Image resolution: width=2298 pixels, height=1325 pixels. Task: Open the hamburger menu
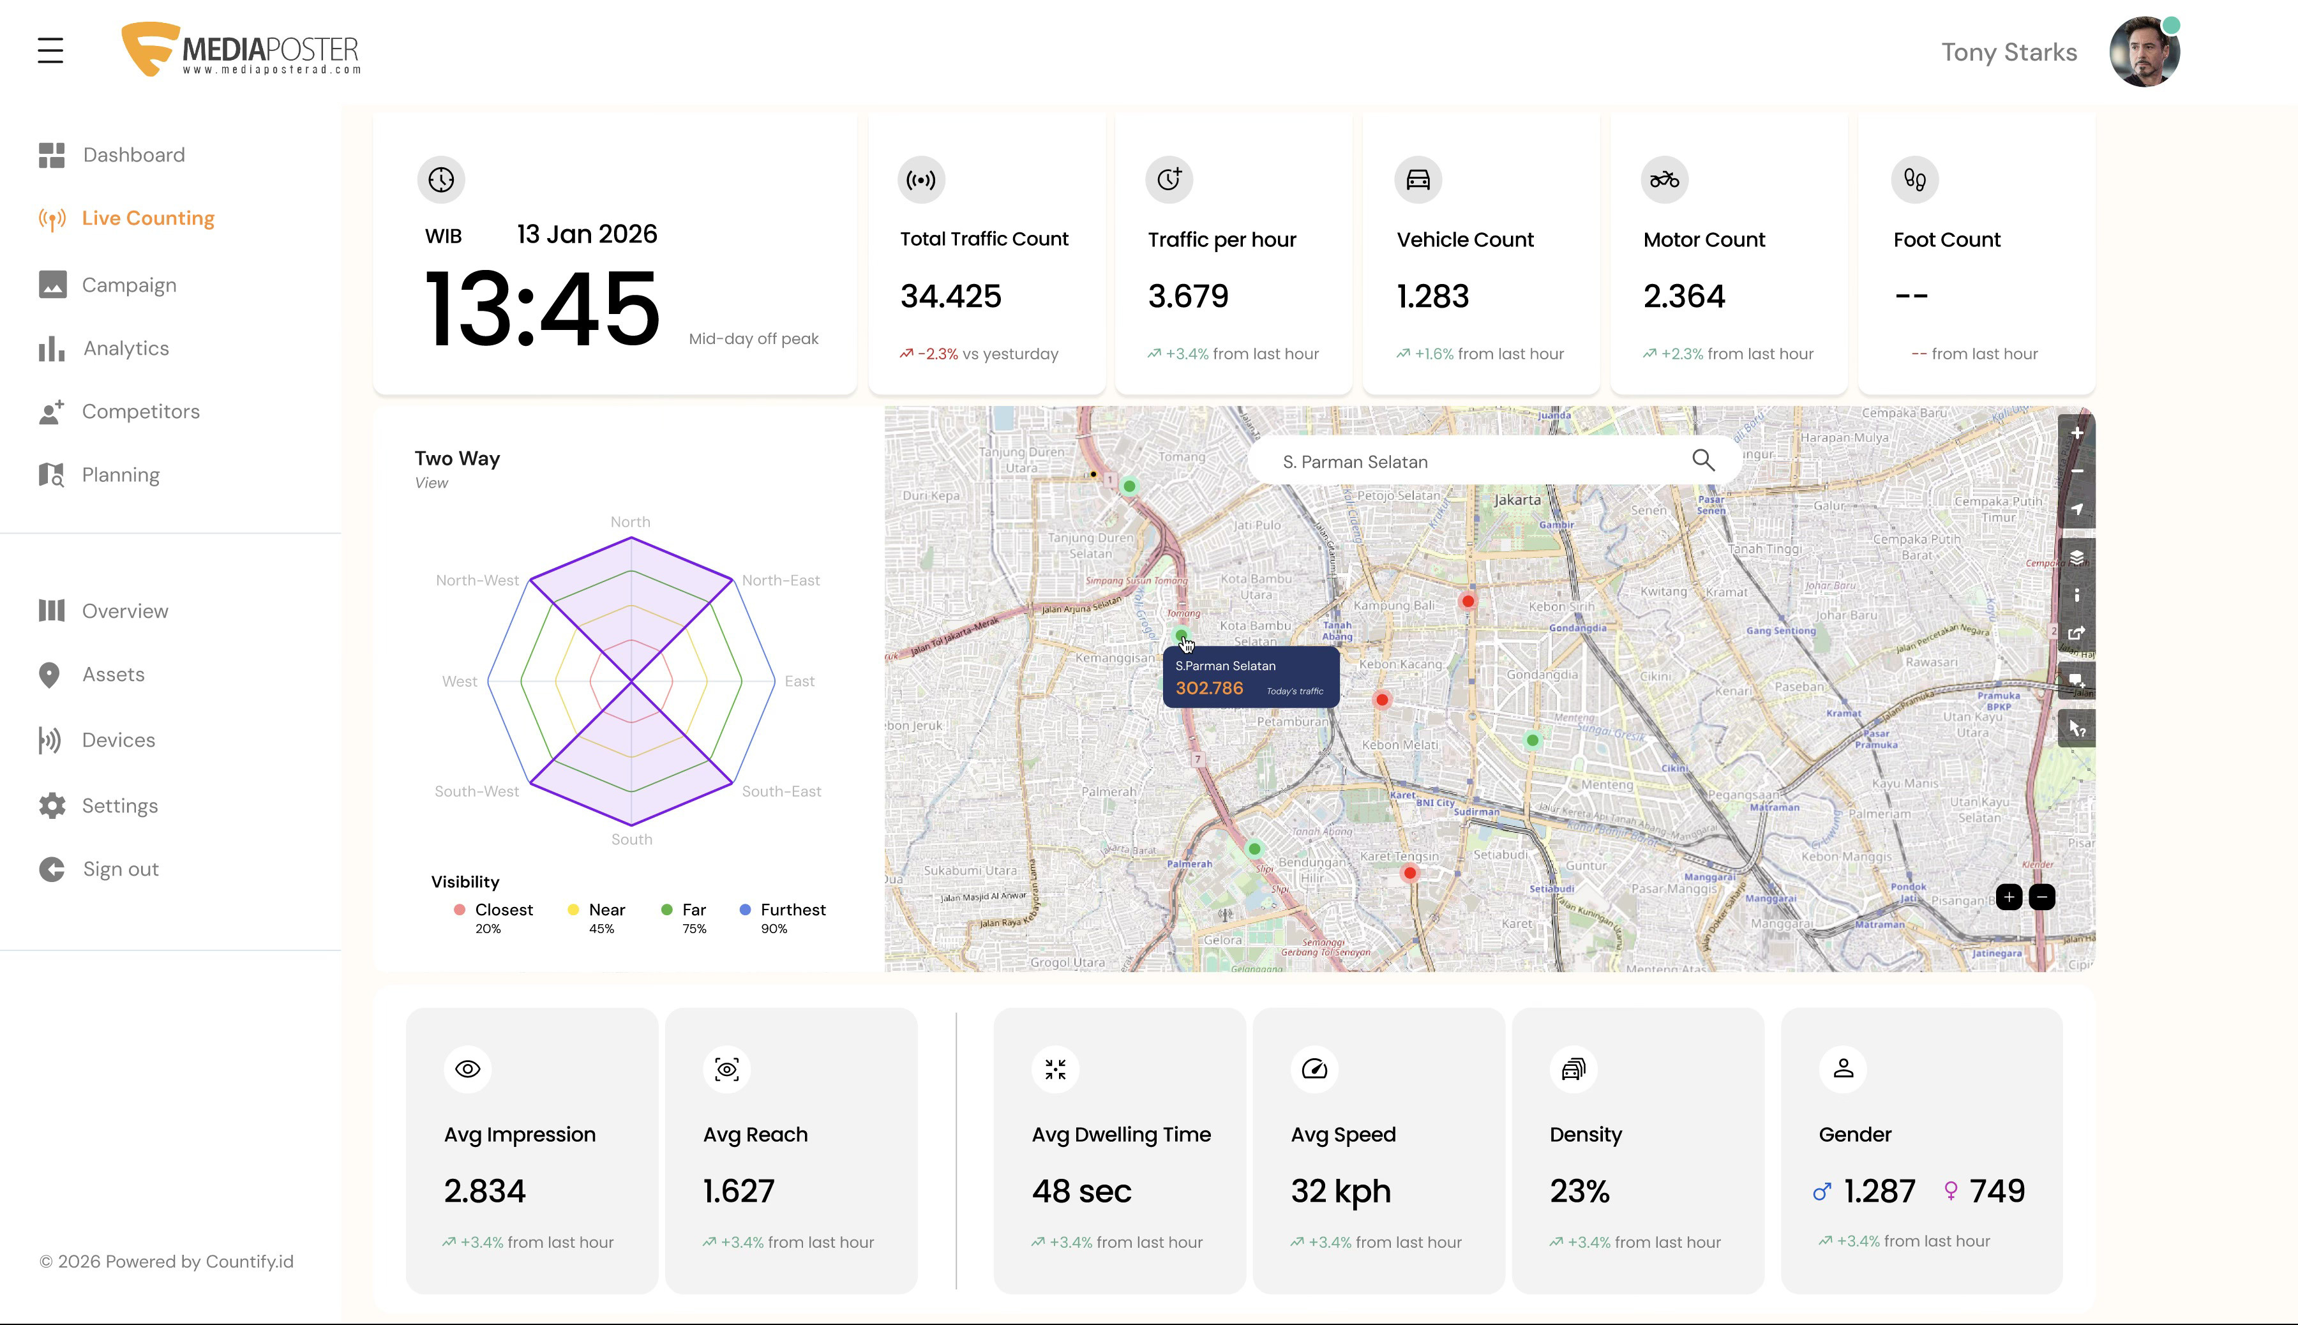(50, 50)
